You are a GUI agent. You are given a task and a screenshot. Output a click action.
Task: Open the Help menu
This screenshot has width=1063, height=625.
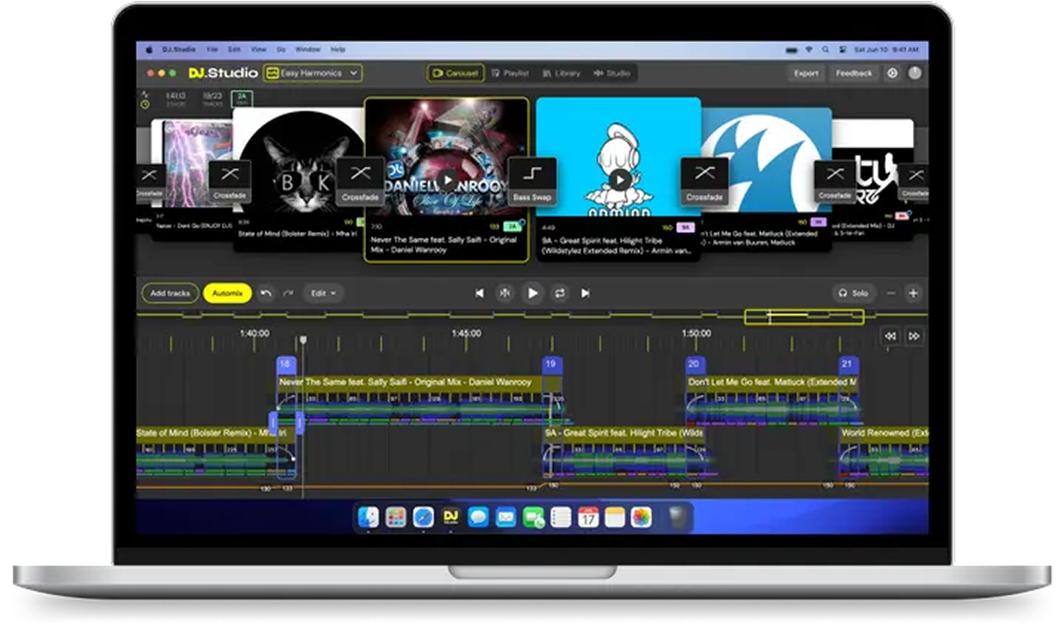(x=337, y=50)
